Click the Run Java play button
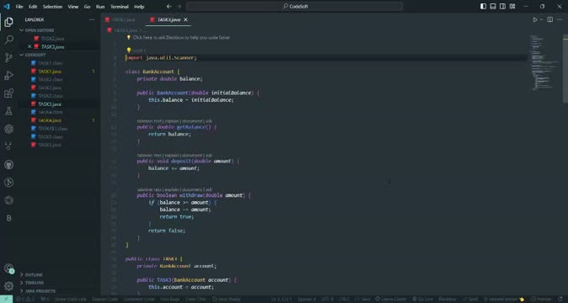 pyautogui.click(x=534, y=19)
